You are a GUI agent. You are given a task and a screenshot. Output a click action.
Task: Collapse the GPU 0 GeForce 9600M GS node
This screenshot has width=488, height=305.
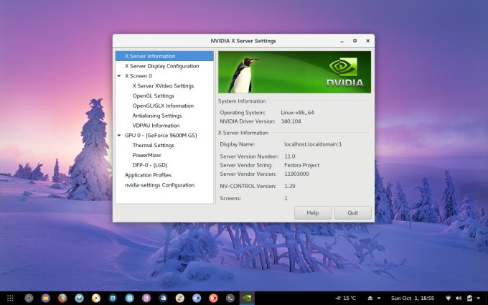[x=119, y=136]
